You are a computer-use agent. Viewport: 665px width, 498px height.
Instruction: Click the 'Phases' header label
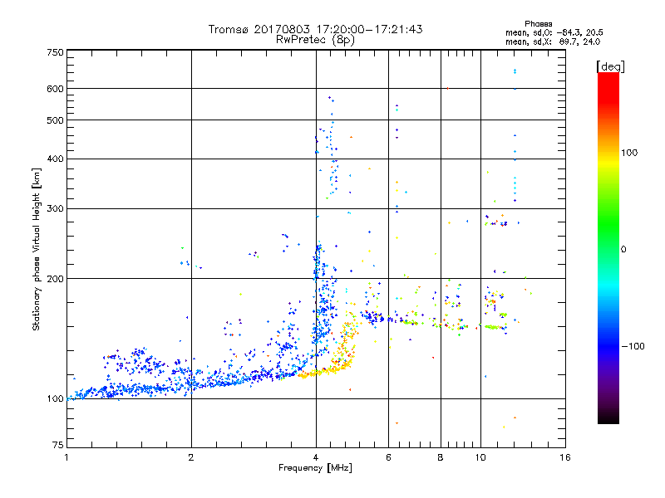coord(538,24)
